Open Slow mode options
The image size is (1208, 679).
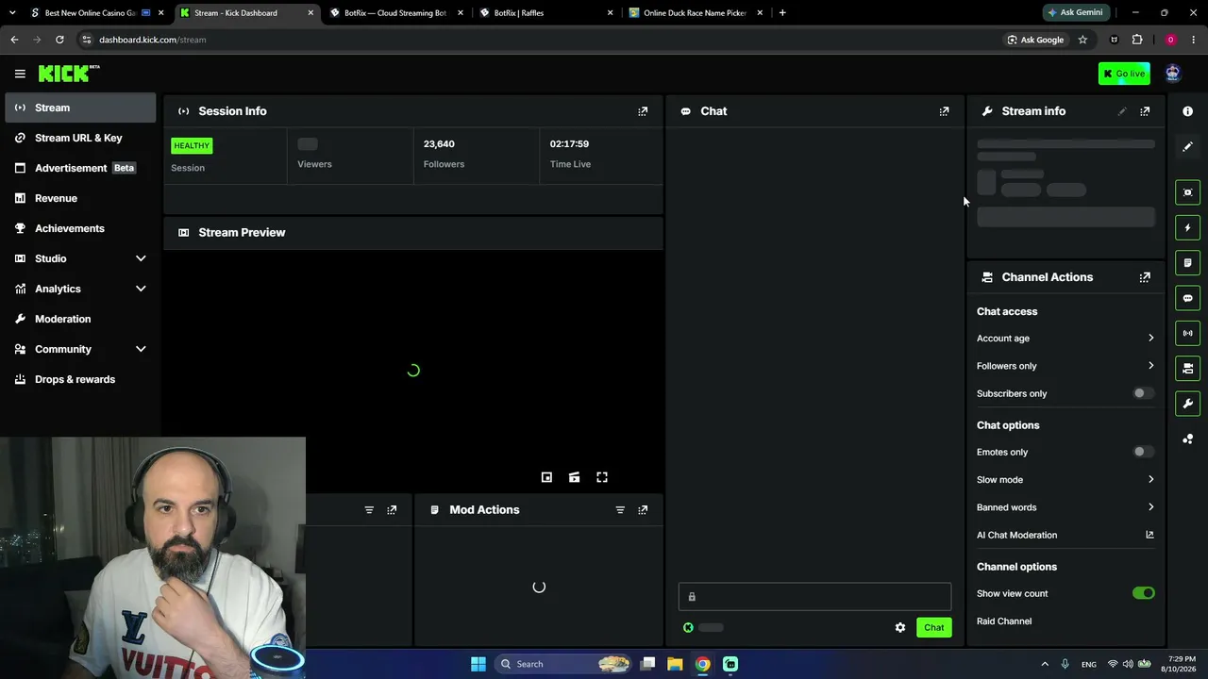(1065, 480)
